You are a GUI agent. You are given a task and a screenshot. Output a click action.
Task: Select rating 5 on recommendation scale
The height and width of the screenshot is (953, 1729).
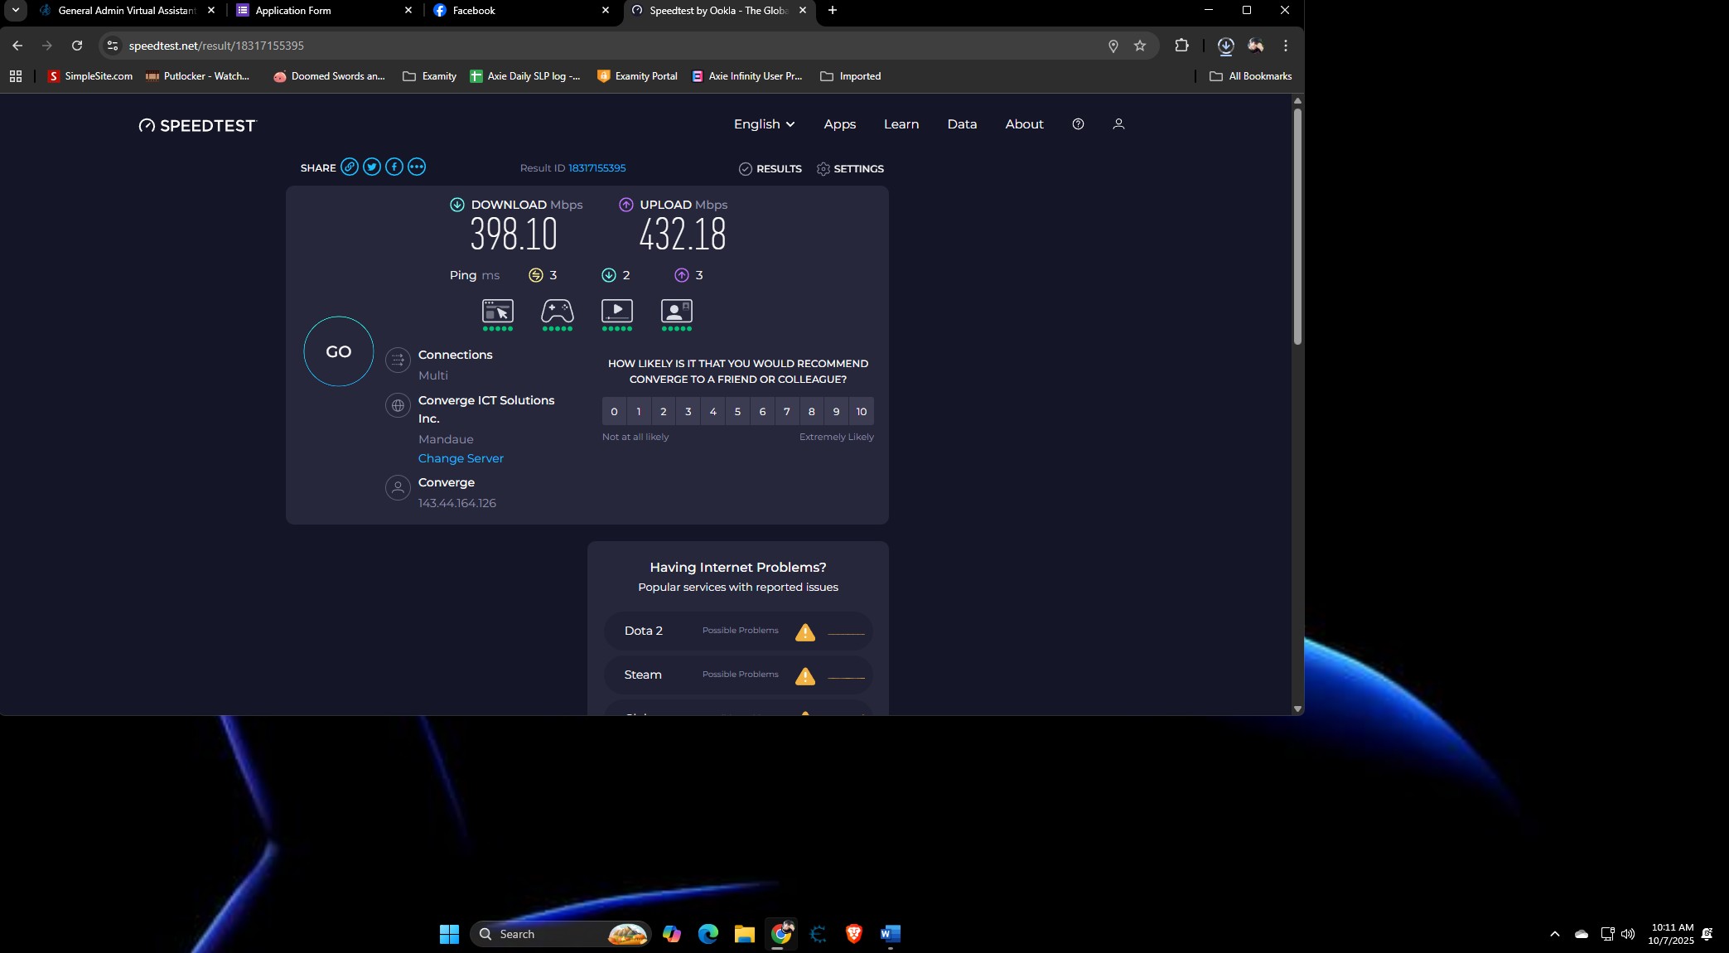pyautogui.click(x=737, y=412)
